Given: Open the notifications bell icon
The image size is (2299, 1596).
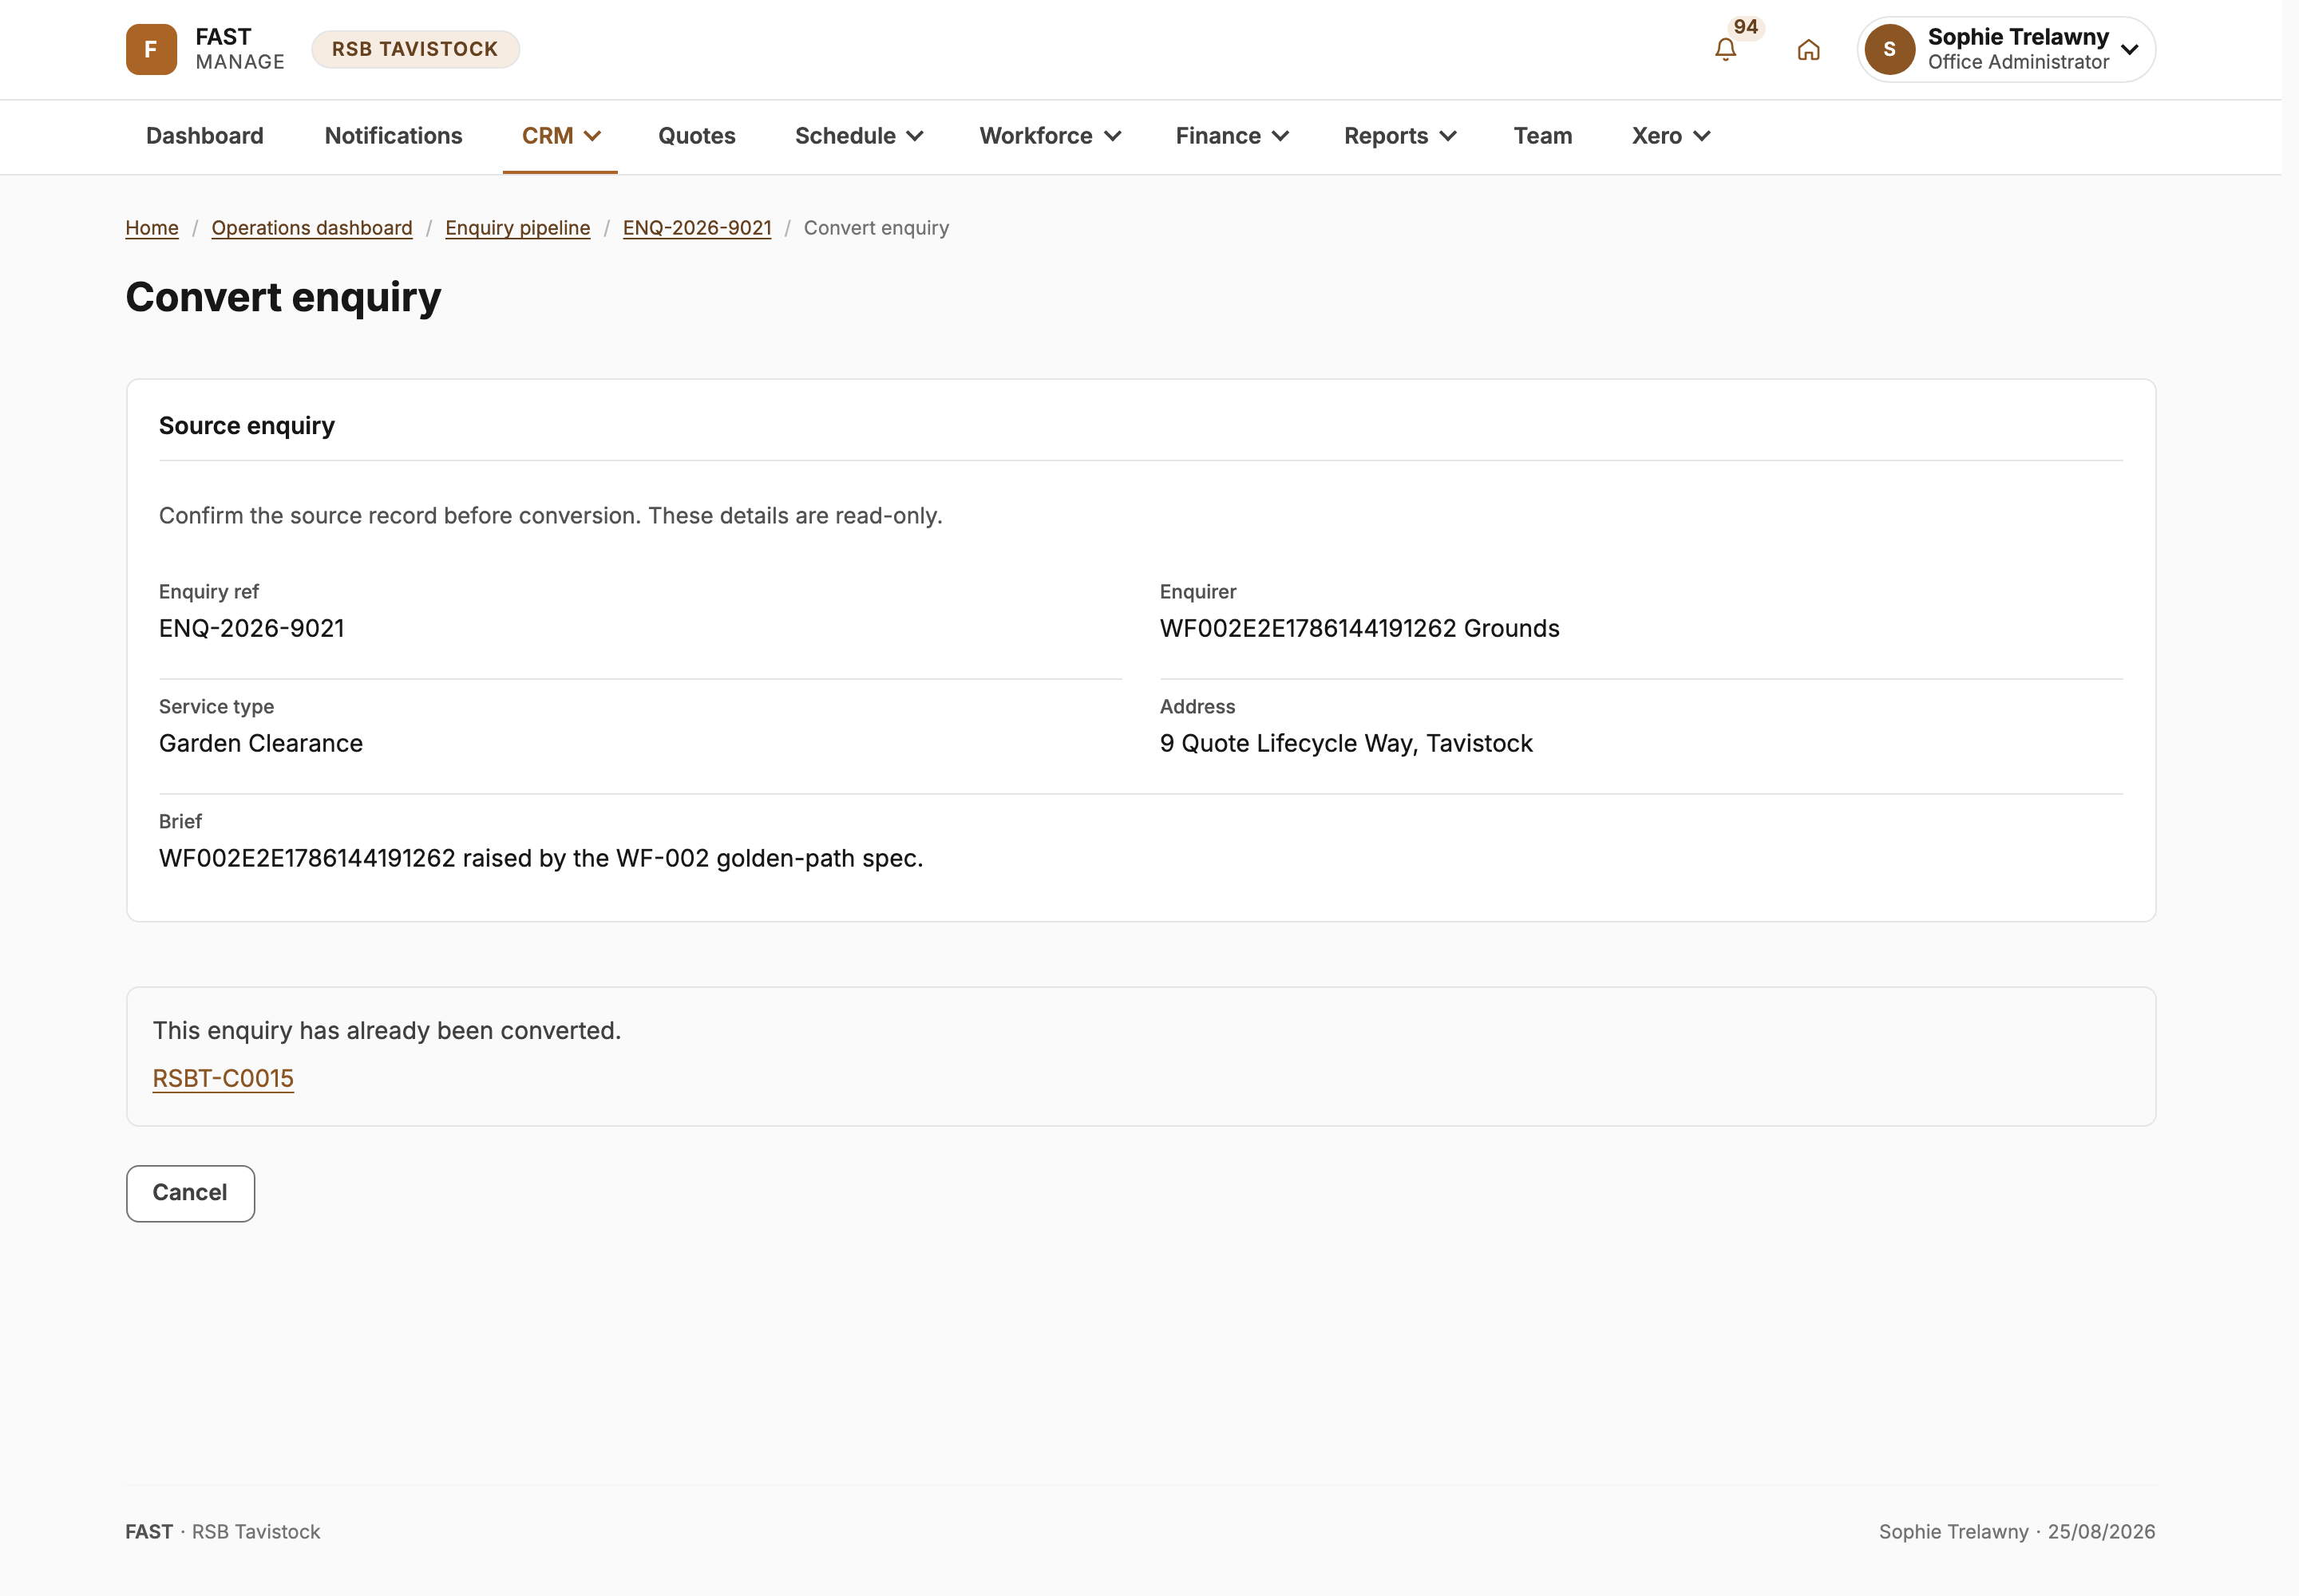Looking at the screenshot, I should 1725,49.
